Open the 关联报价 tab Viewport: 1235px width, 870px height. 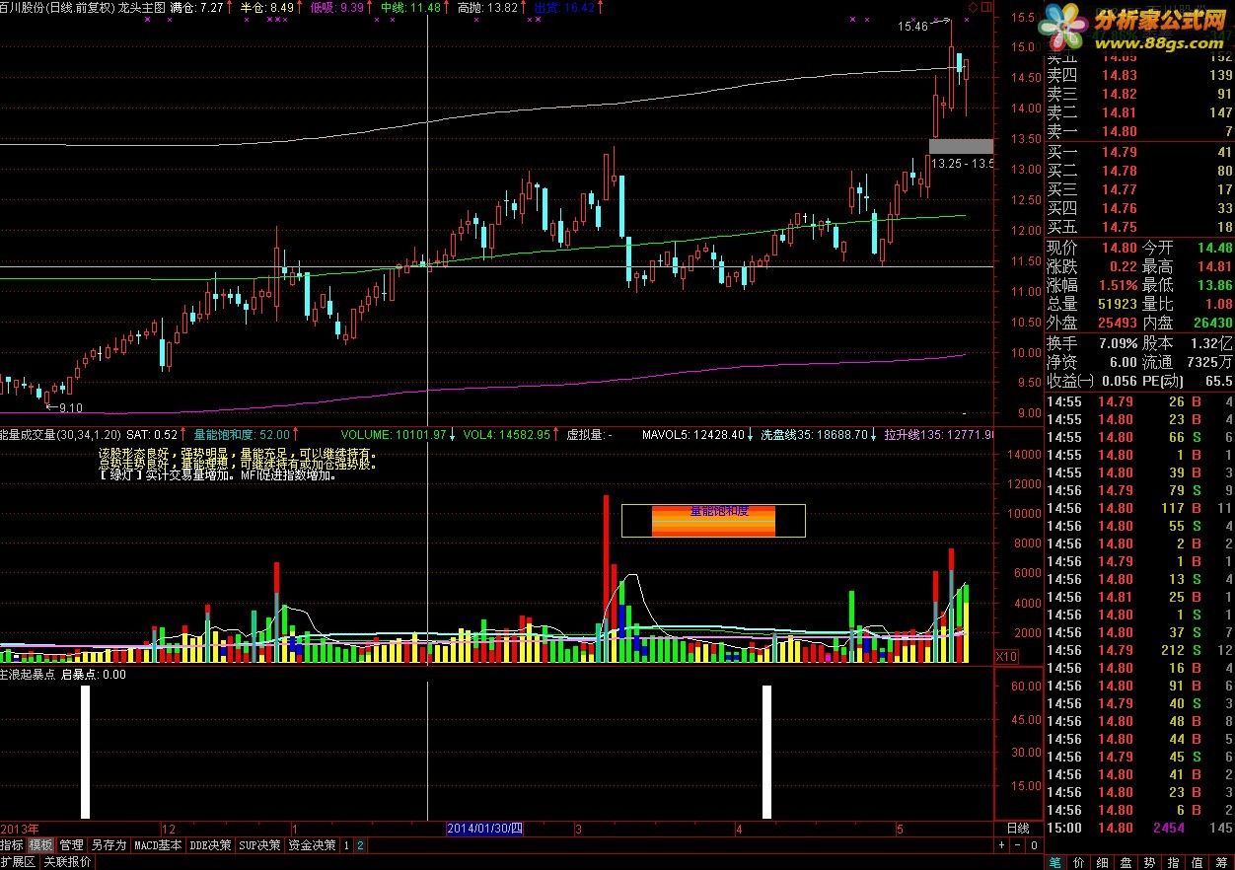click(68, 862)
